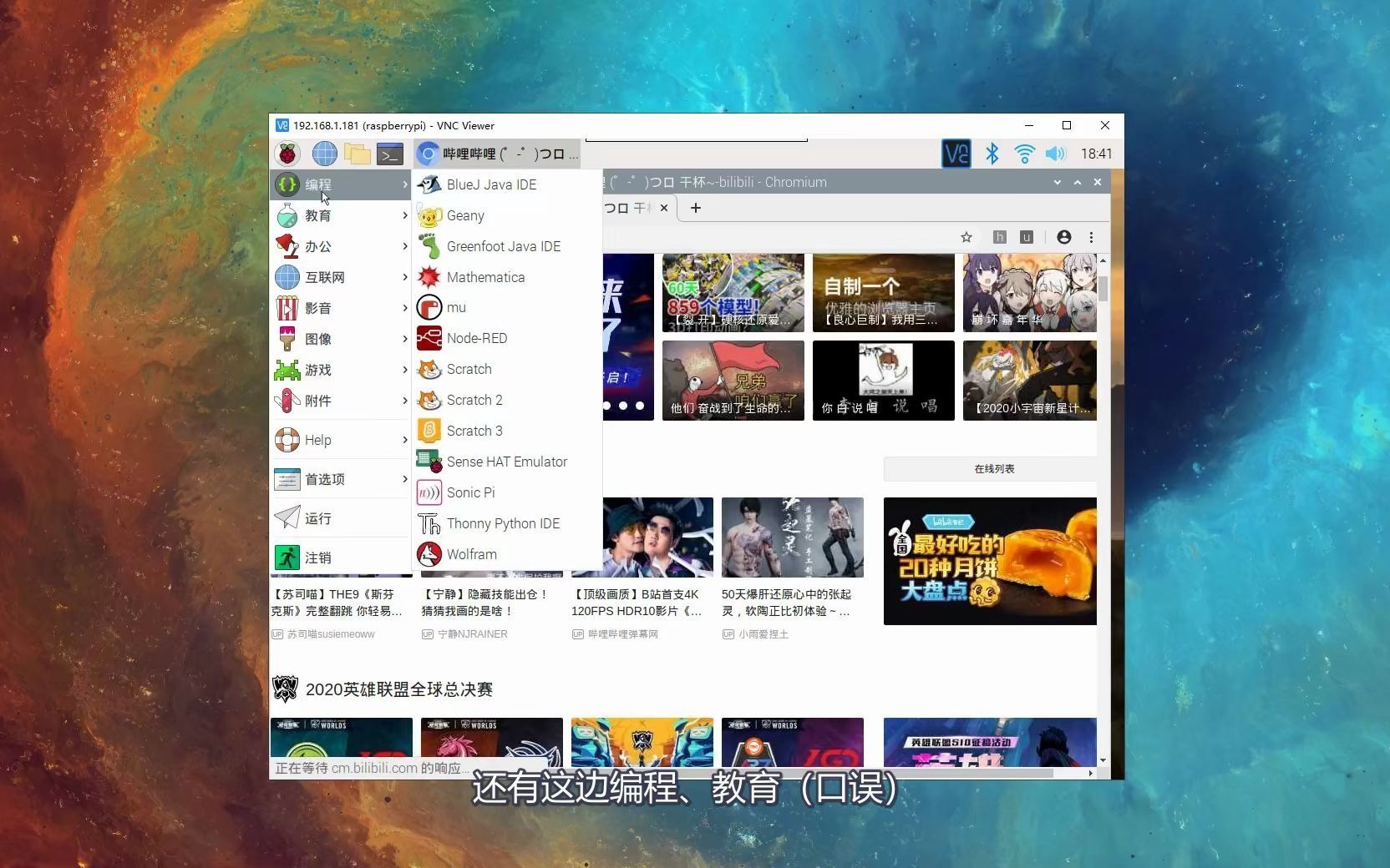1390x868 pixels.
Task: Open the moon cake promo thumbnail
Action: point(989,561)
